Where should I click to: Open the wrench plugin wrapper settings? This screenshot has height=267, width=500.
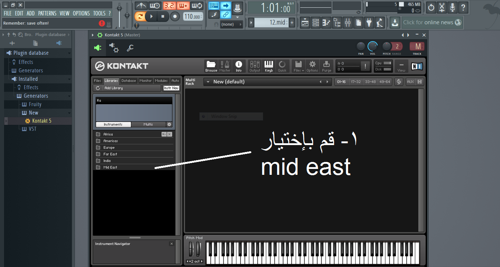tap(130, 48)
